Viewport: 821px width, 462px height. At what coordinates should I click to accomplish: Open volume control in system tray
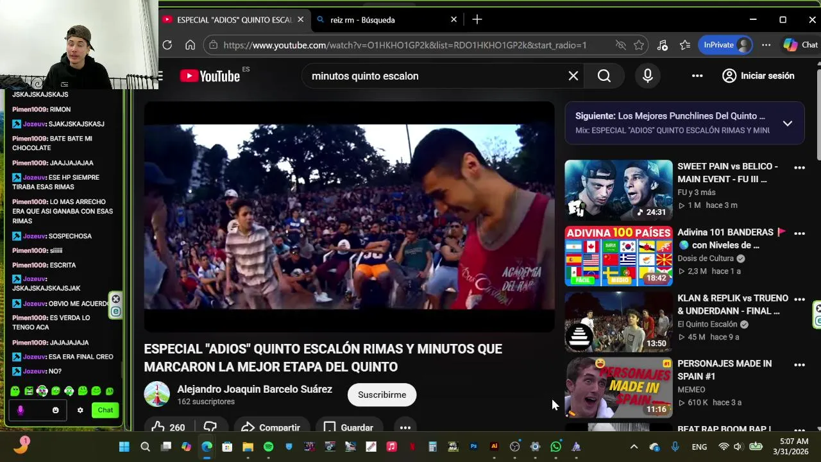[x=737, y=447]
